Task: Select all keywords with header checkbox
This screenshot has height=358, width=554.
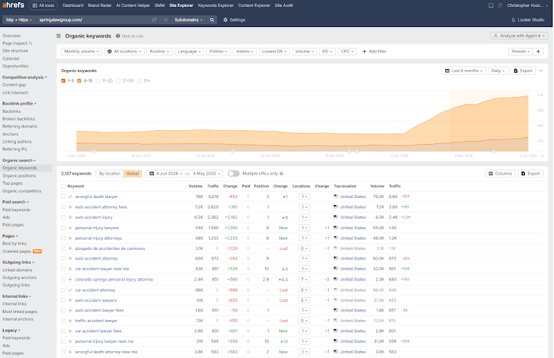Action: point(63,186)
